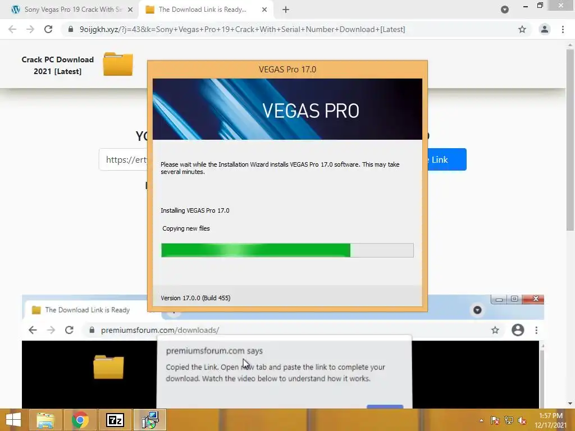This screenshot has width=575, height=431.
Task: Click star icon in embedded video browser
Action: [495, 330]
